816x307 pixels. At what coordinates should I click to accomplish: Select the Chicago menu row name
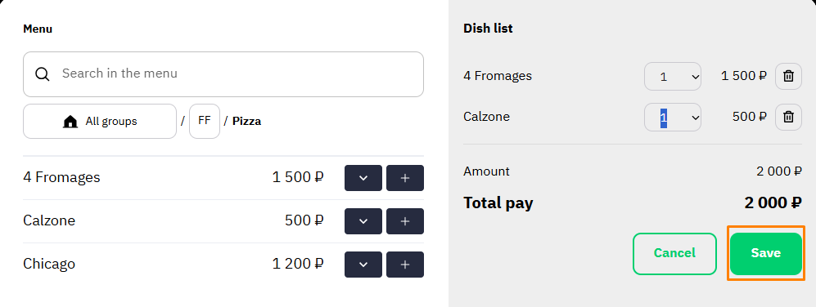[49, 264]
